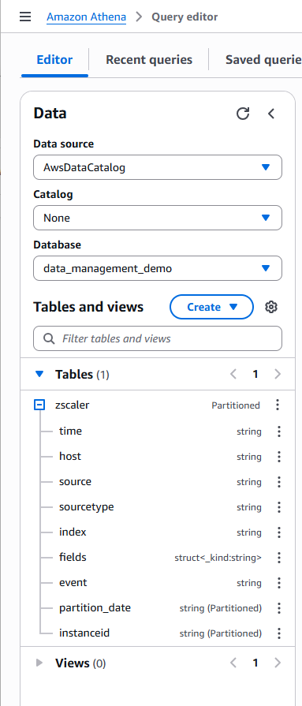Open kebab menu for fields column
The height and width of the screenshot is (706, 302).
279,558
